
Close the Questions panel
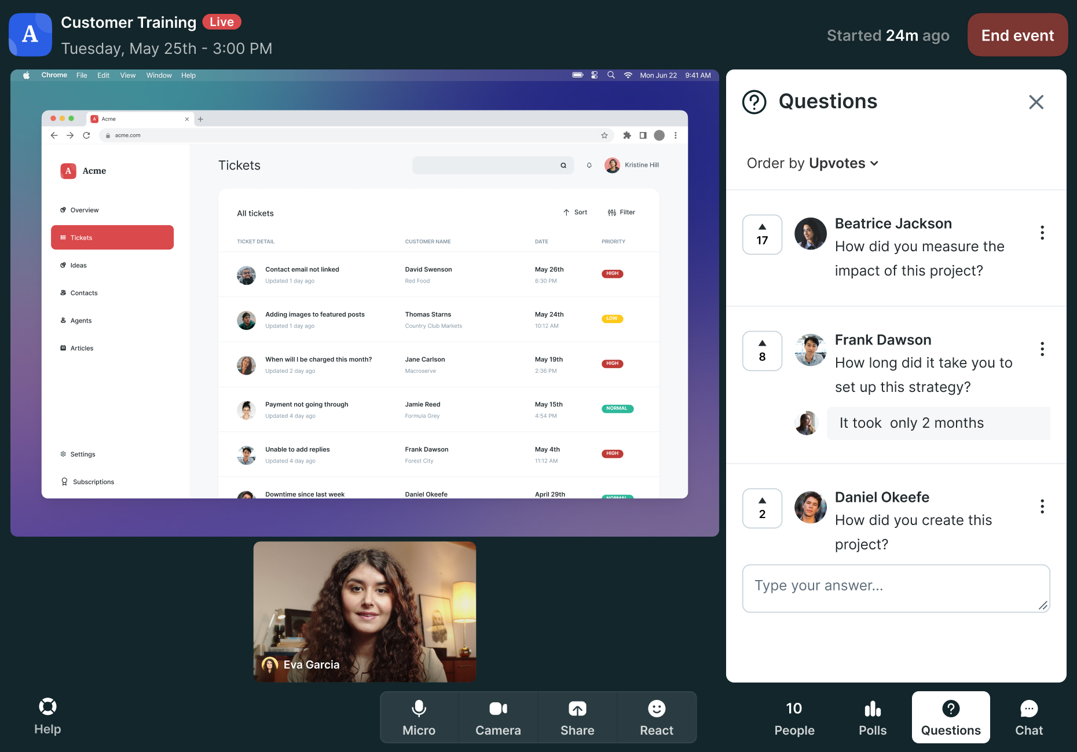[1036, 102]
